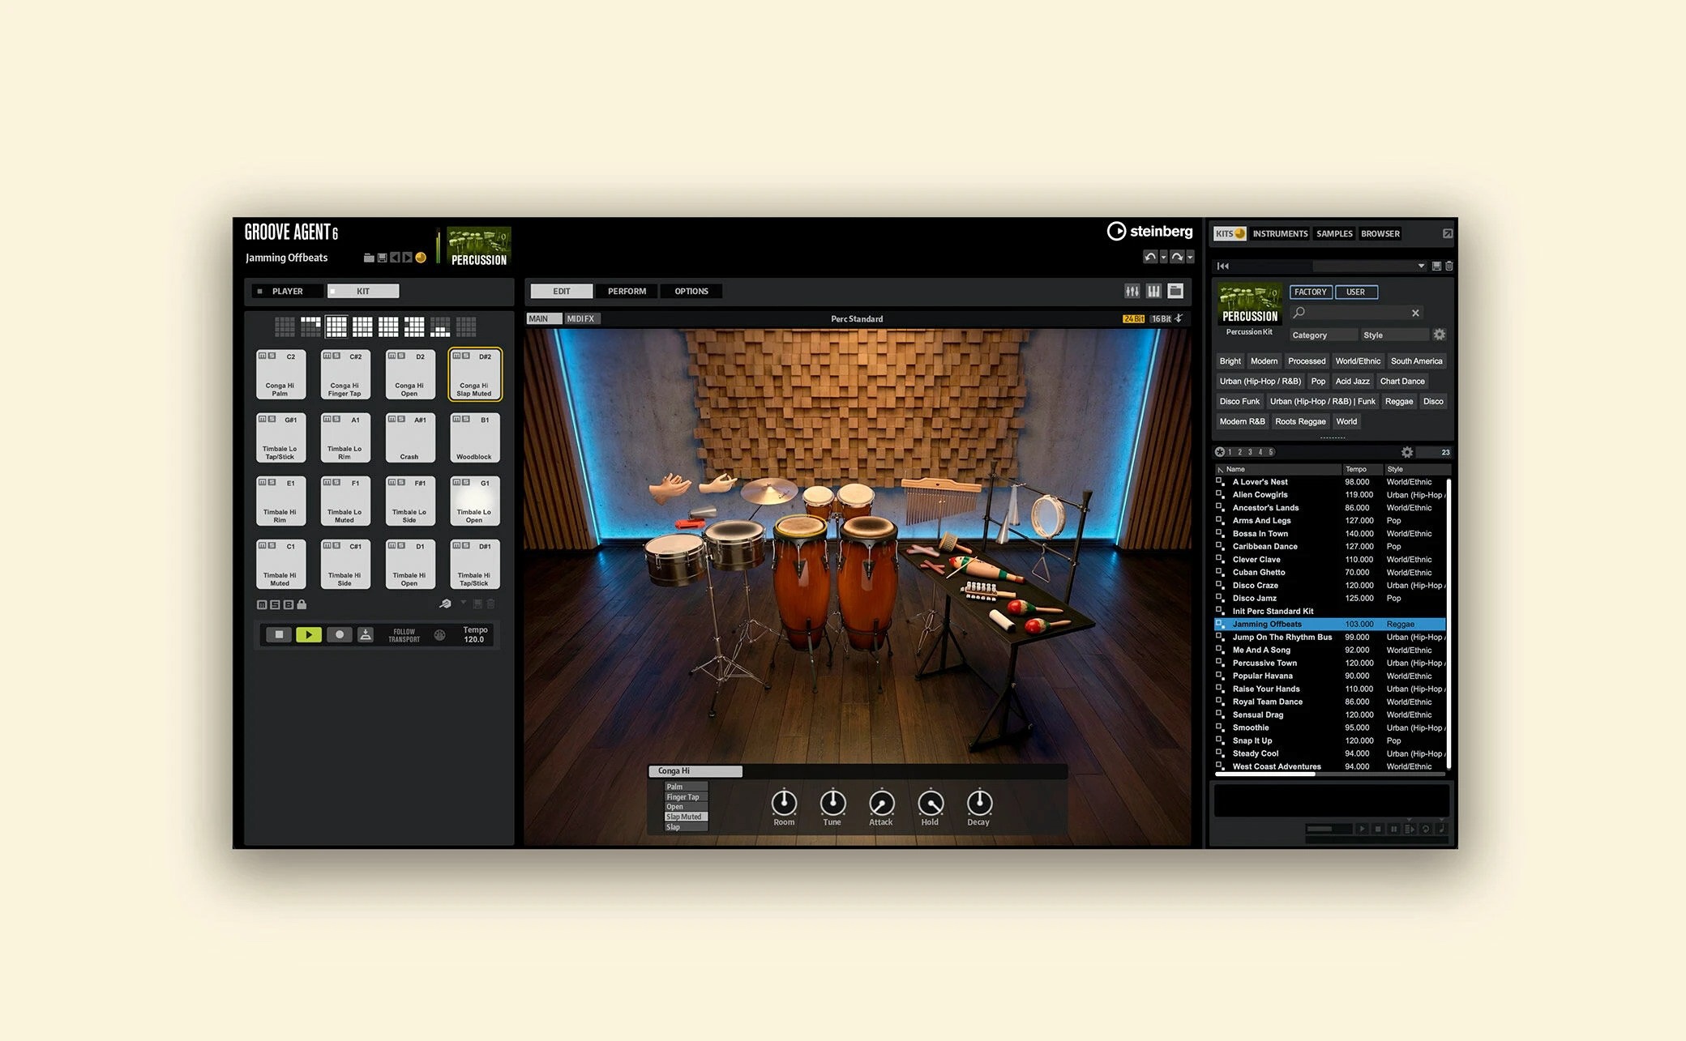The height and width of the screenshot is (1041, 1686).
Task: Filter by the Reggae tag
Action: [1399, 401]
